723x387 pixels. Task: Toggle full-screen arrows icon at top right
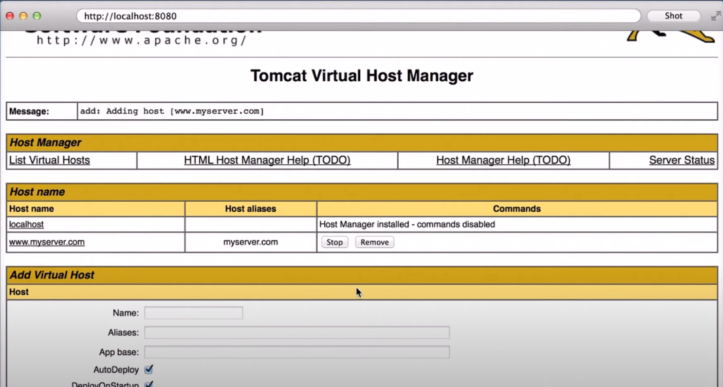tap(715, 16)
